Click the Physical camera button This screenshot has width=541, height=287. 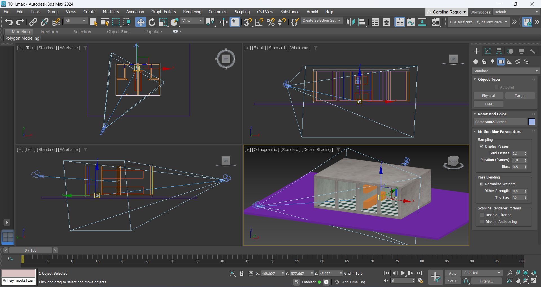coord(488,96)
